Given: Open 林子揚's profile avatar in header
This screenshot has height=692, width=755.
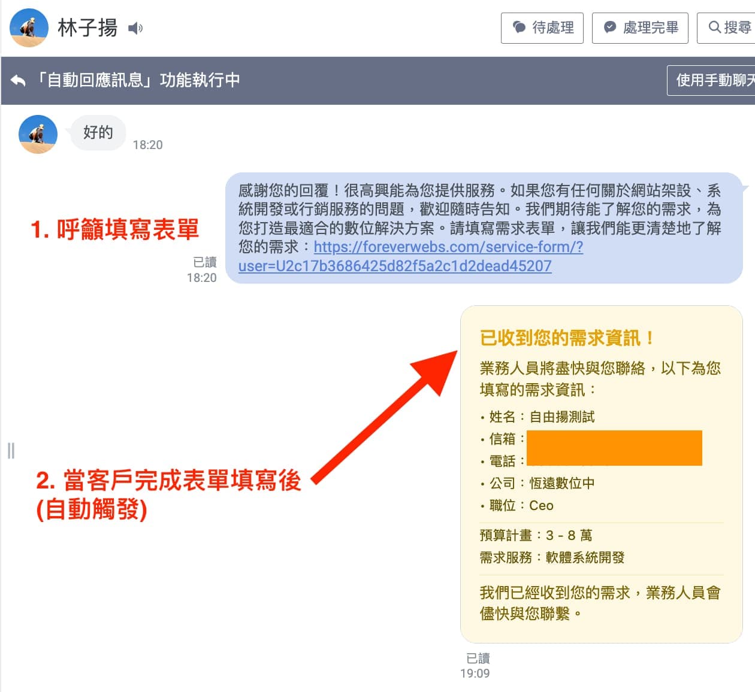Looking at the screenshot, I should [29, 28].
